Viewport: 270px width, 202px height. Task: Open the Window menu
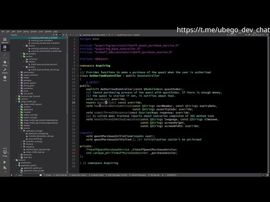point(48,32)
